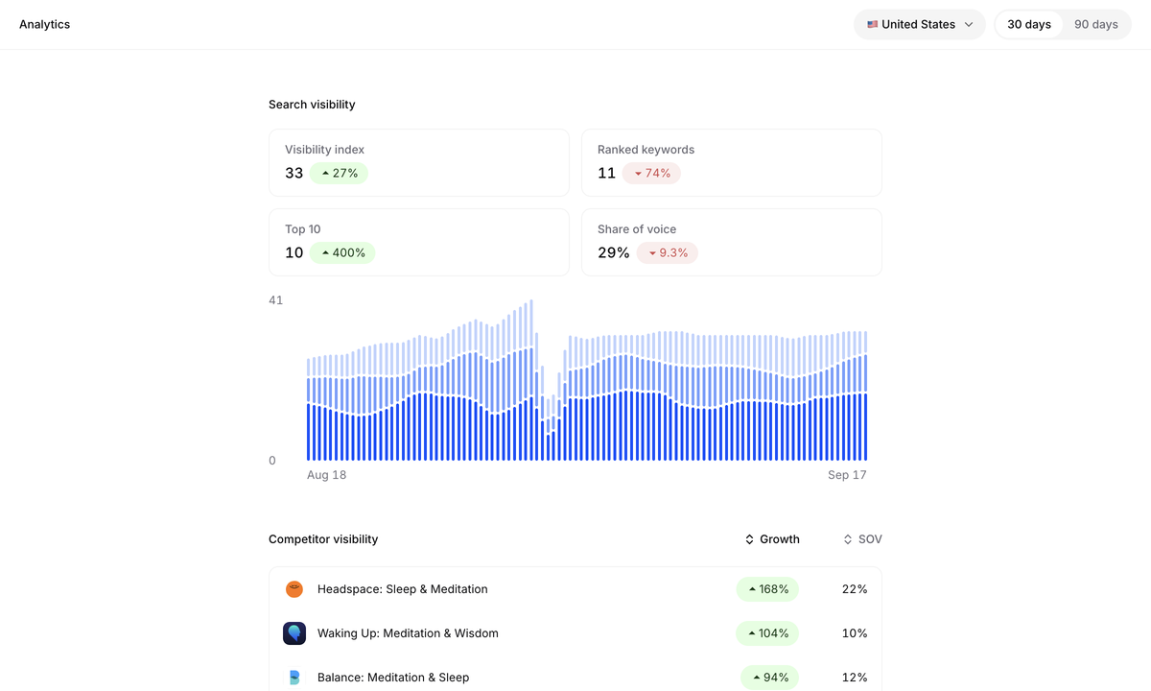Viewport: 1151px width, 691px height.
Task: Open the Visibility index card
Action: 419,163
